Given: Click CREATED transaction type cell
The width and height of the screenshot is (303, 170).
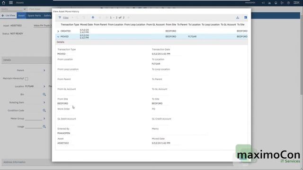Looking at the screenshot, I should pos(65,31).
